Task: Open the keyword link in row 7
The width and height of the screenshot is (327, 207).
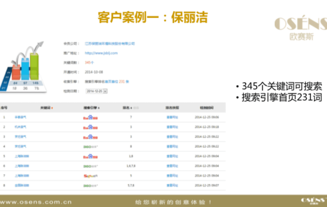Action: 22,175
